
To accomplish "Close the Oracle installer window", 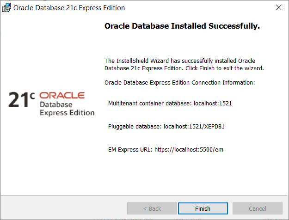I will tap(278, 8).
